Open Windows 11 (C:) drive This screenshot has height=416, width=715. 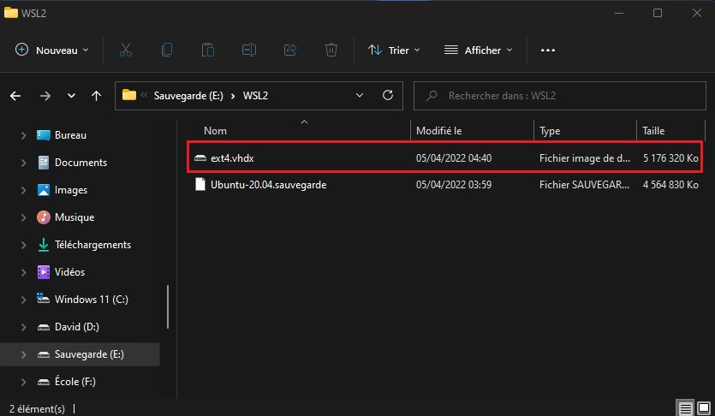pyautogui.click(x=92, y=300)
